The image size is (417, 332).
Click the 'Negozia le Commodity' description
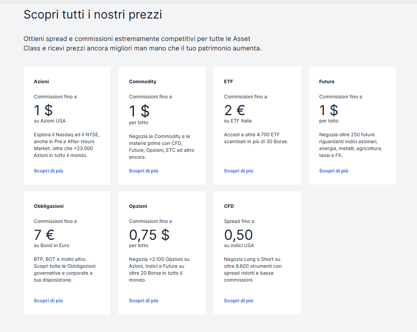point(162,147)
